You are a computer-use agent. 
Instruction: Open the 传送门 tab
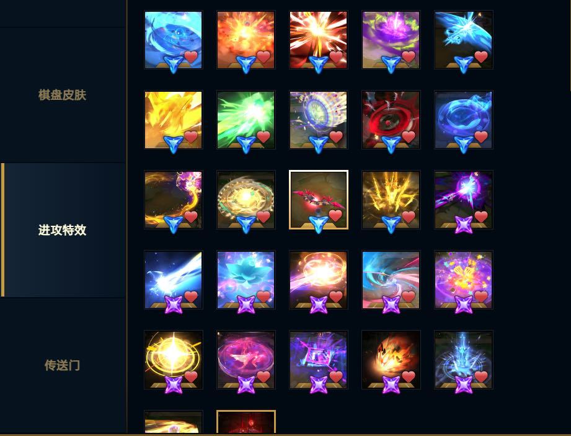coord(62,365)
